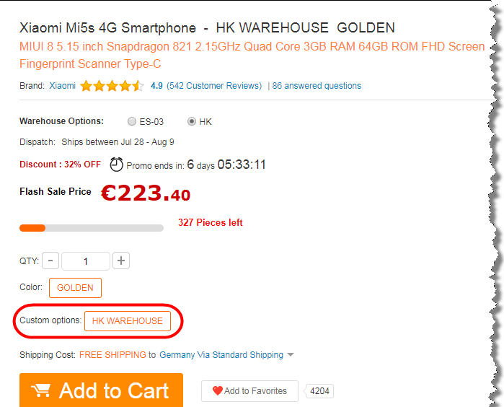Image resolution: width=504 pixels, height=407 pixels.
Task: Choose the HK WAREHOUSE custom option
Action: click(128, 321)
